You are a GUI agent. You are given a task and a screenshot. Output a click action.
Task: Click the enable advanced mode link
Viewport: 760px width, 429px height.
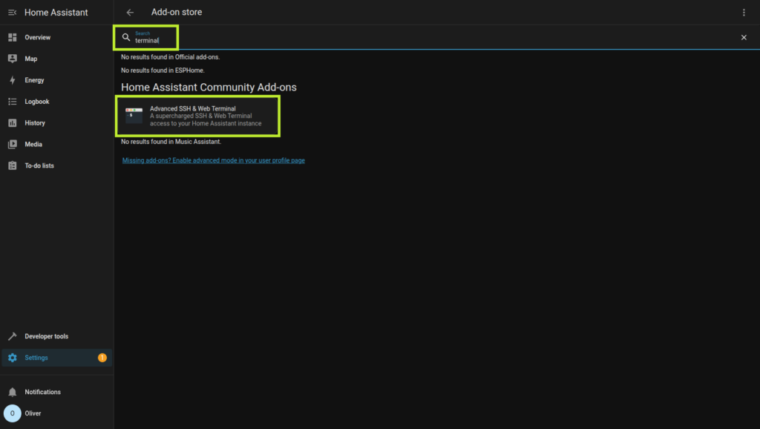pyautogui.click(x=213, y=160)
